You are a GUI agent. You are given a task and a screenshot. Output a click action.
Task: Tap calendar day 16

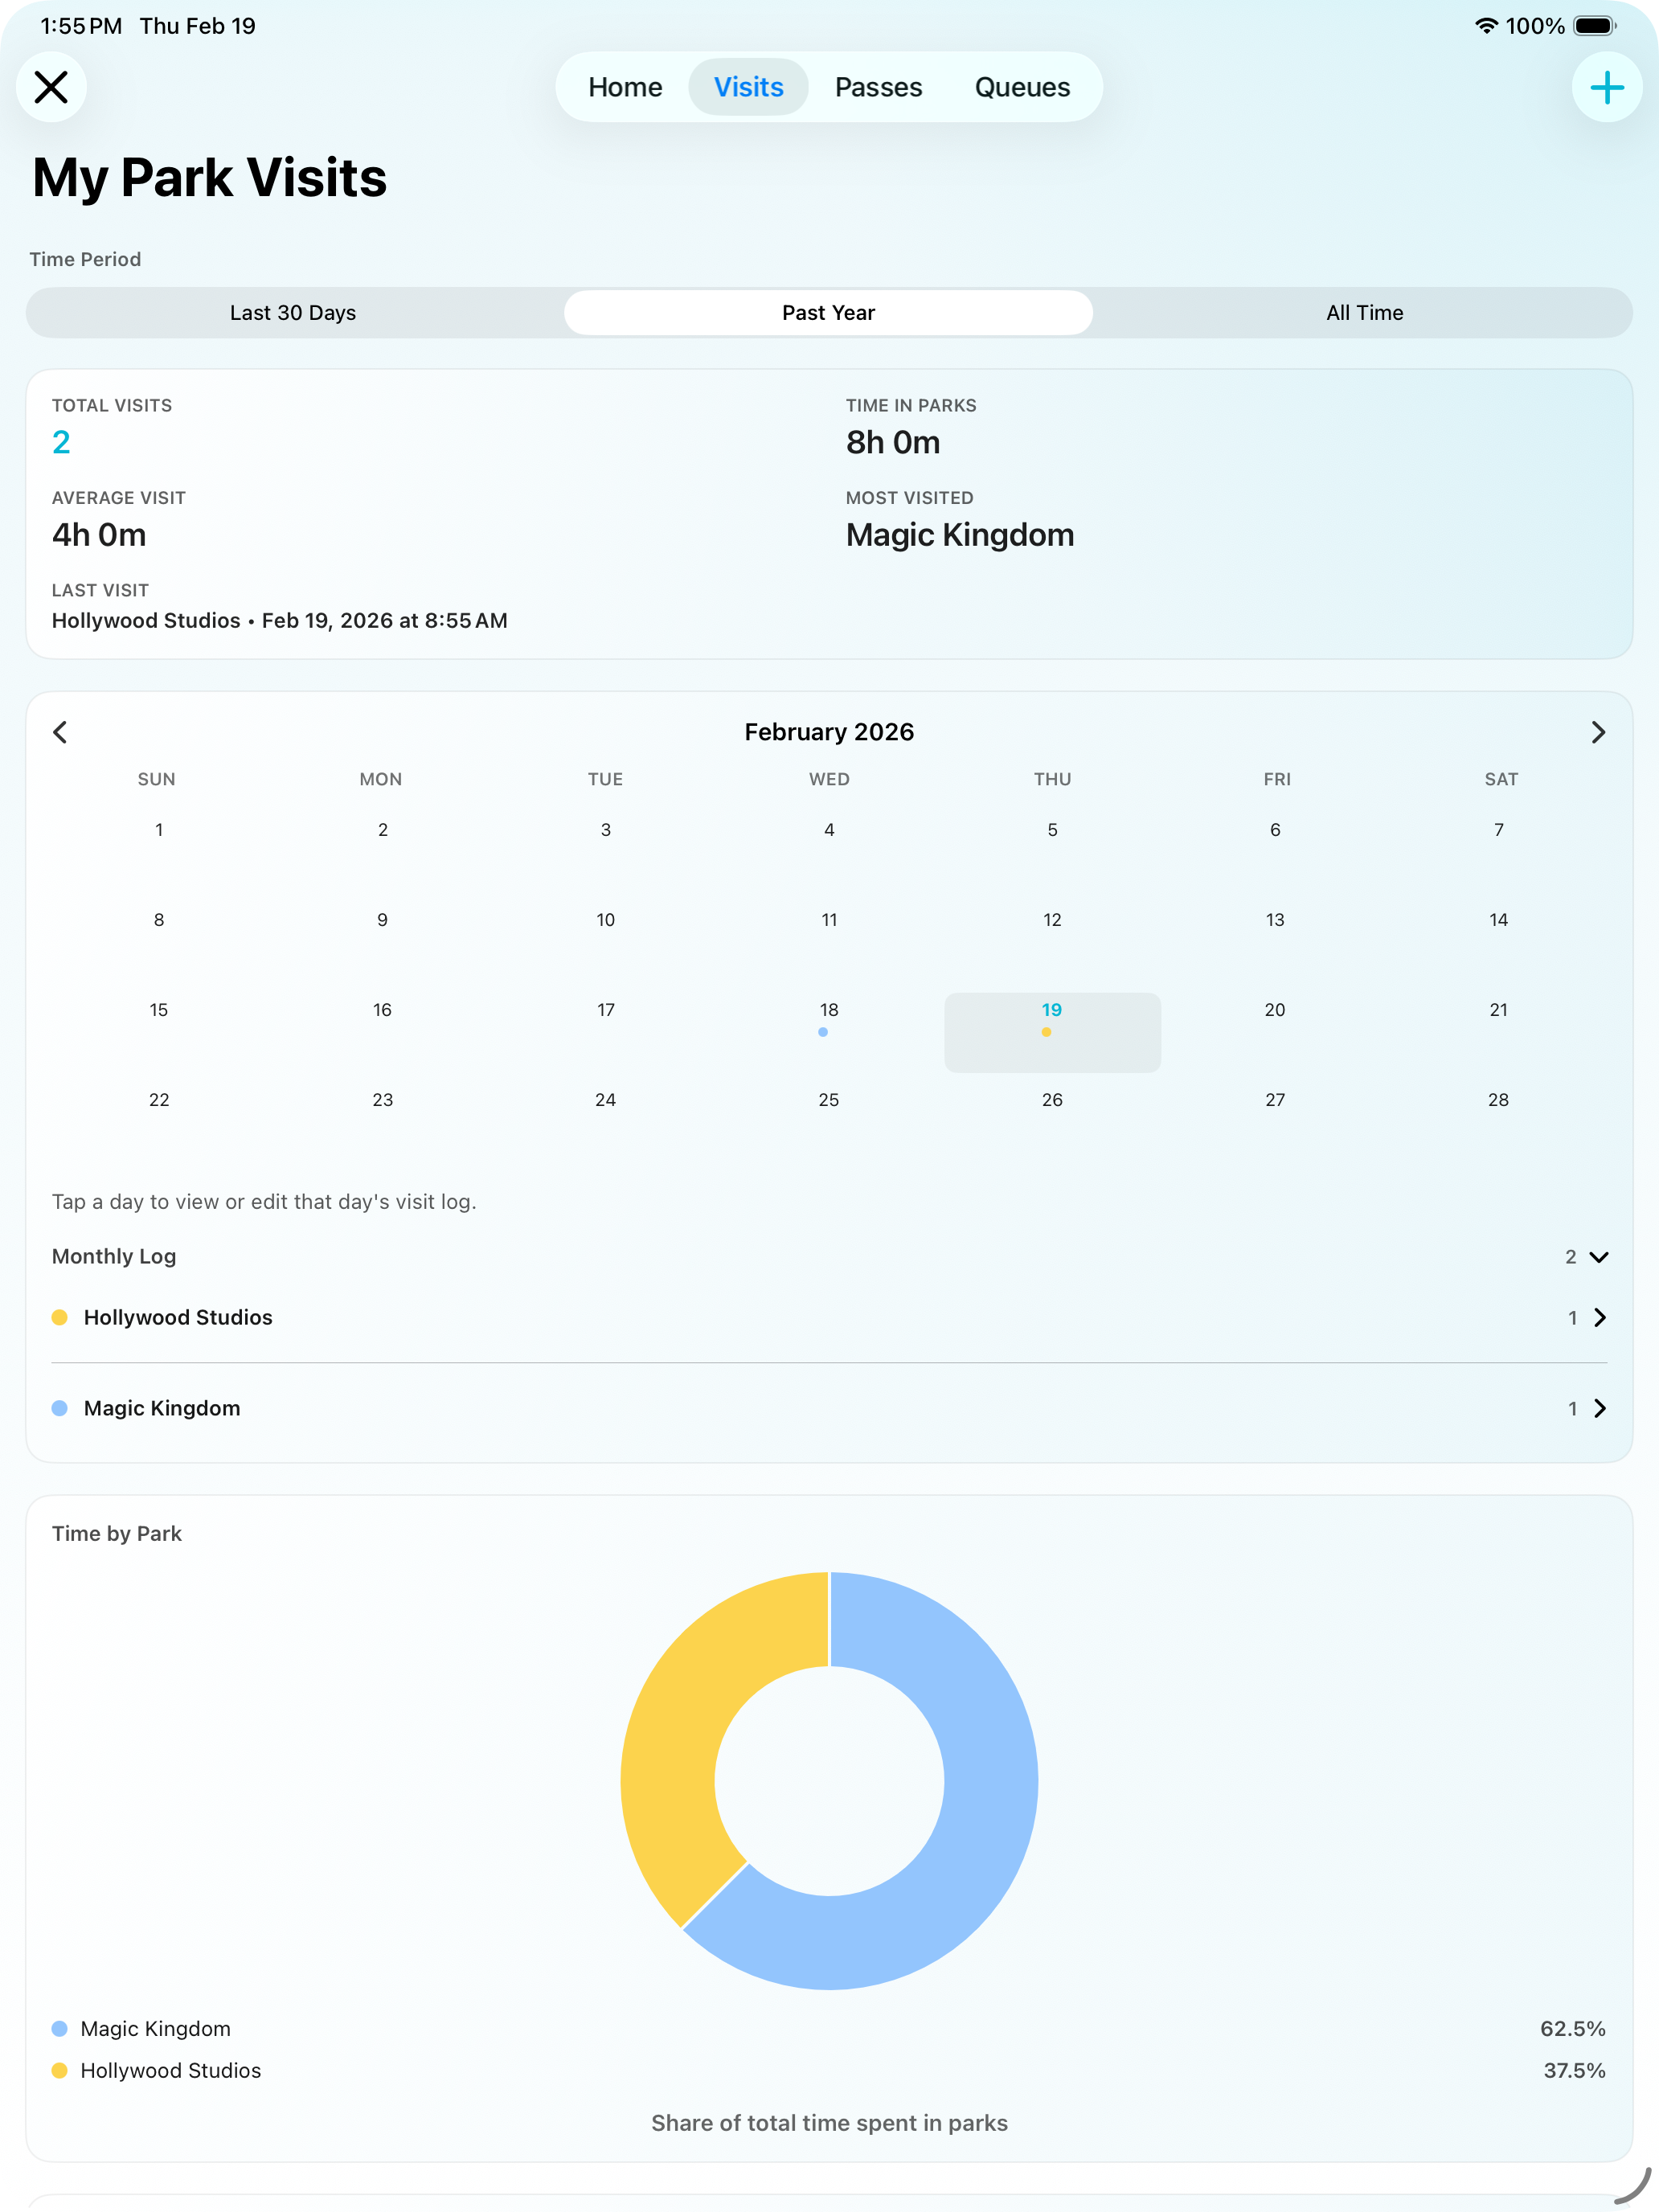pos(382,1010)
